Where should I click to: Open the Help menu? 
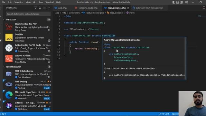(59, 2)
